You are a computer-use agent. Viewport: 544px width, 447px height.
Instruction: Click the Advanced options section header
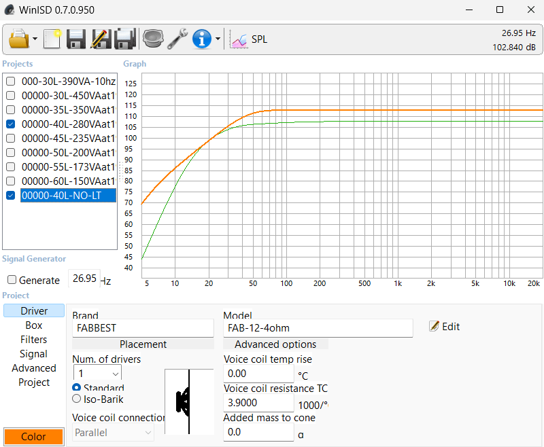[x=275, y=344]
